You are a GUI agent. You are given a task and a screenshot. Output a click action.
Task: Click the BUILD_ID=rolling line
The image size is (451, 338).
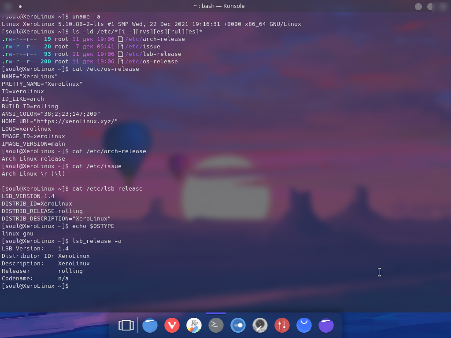pos(30,107)
